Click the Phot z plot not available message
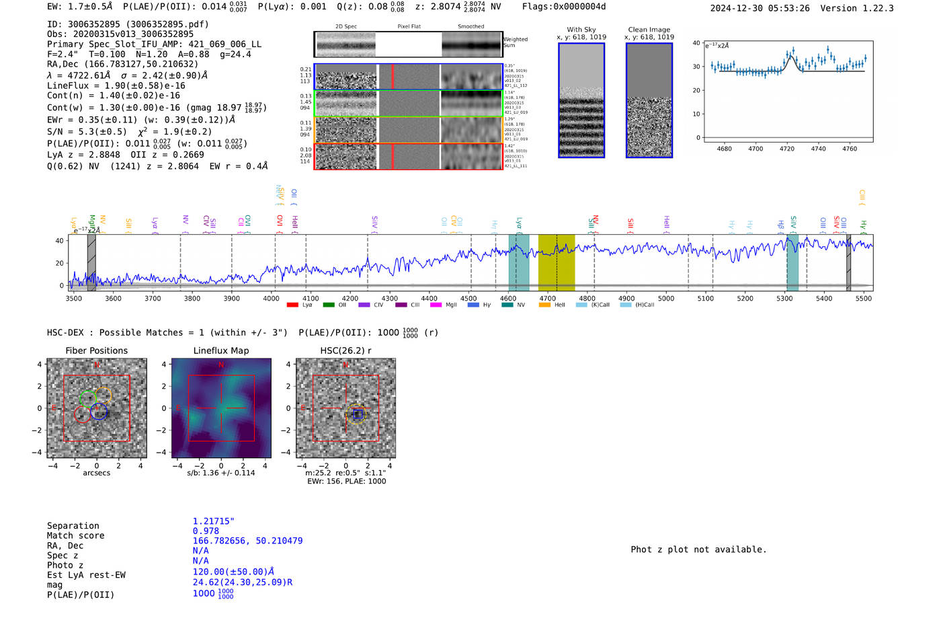 click(698, 550)
